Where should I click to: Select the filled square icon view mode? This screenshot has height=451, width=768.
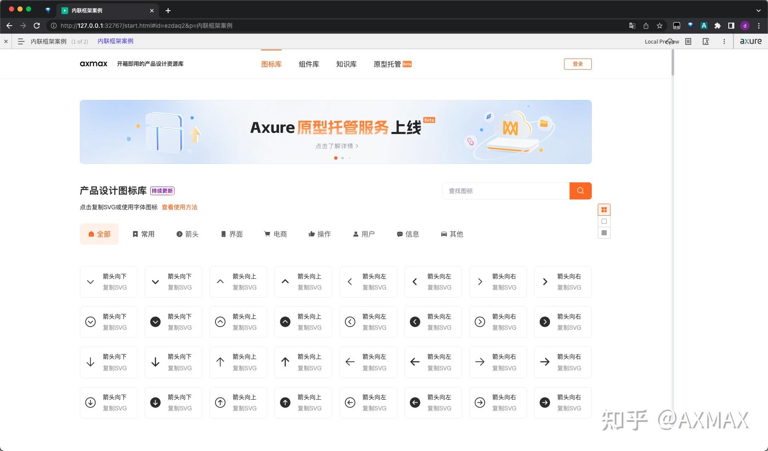pos(604,233)
